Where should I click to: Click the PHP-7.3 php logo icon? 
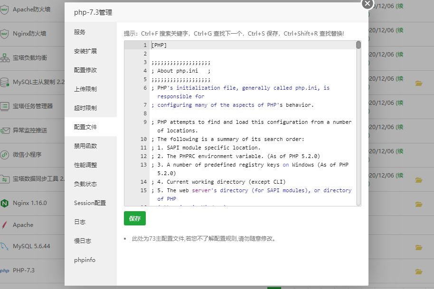(4, 271)
